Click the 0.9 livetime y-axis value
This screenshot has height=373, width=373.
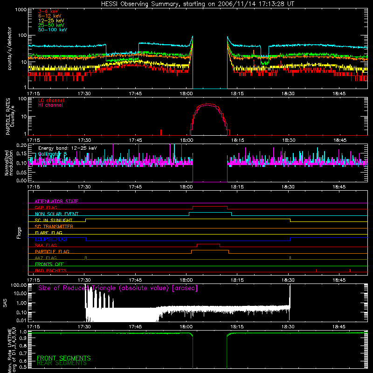coord(23,338)
